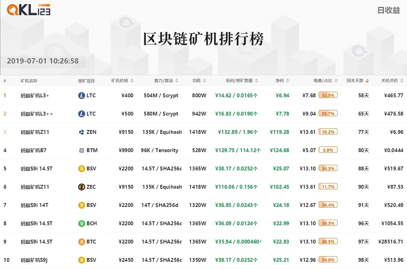
Task: Click BSV icon in 蚂蚁S9i 14T row
Action: pyautogui.click(x=82, y=205)
